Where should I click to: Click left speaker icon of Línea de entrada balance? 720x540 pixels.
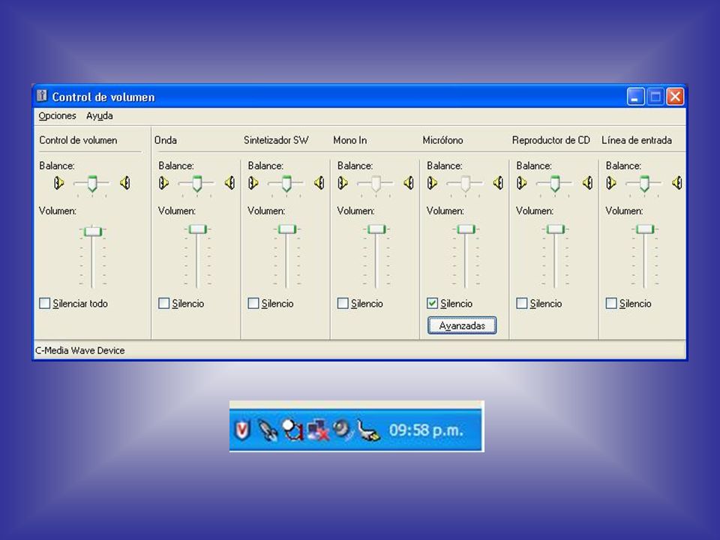611,183
